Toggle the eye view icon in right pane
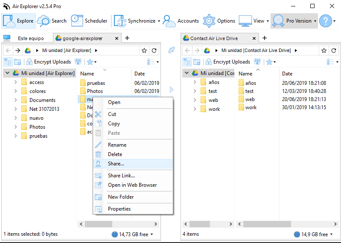Screen dimensions: 341x243 [x=257, y=62]
